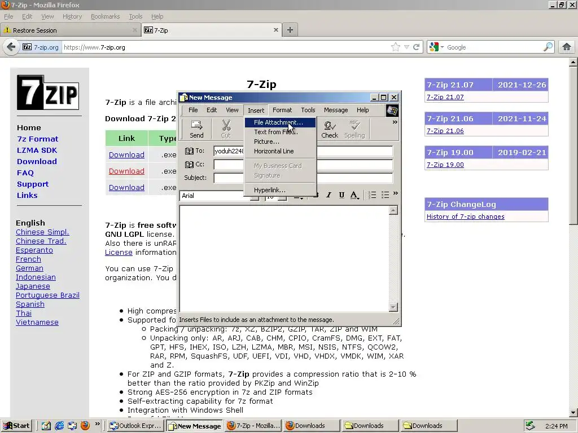
Task: Click the Send button in New Message
Action: coord(196,129)
